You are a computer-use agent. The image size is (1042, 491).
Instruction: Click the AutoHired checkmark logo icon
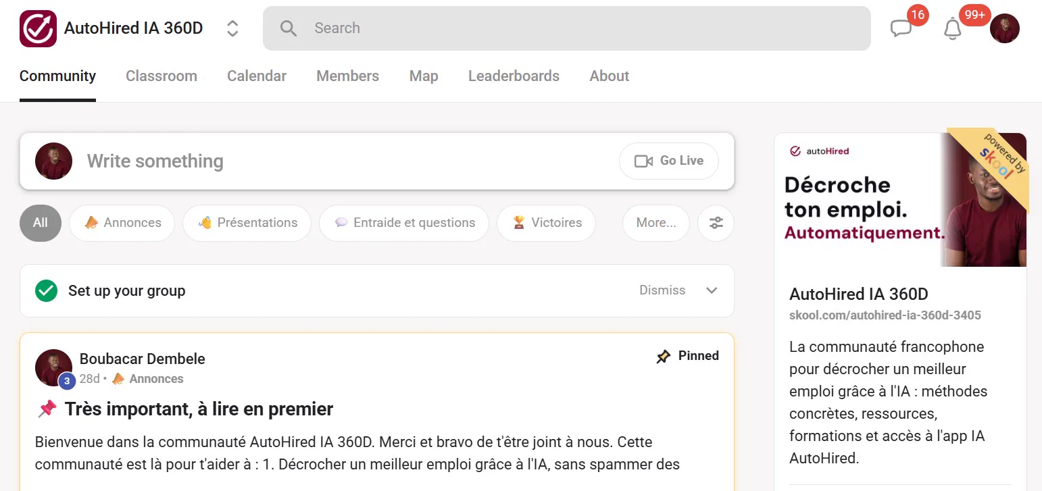[x=38, y=28]
